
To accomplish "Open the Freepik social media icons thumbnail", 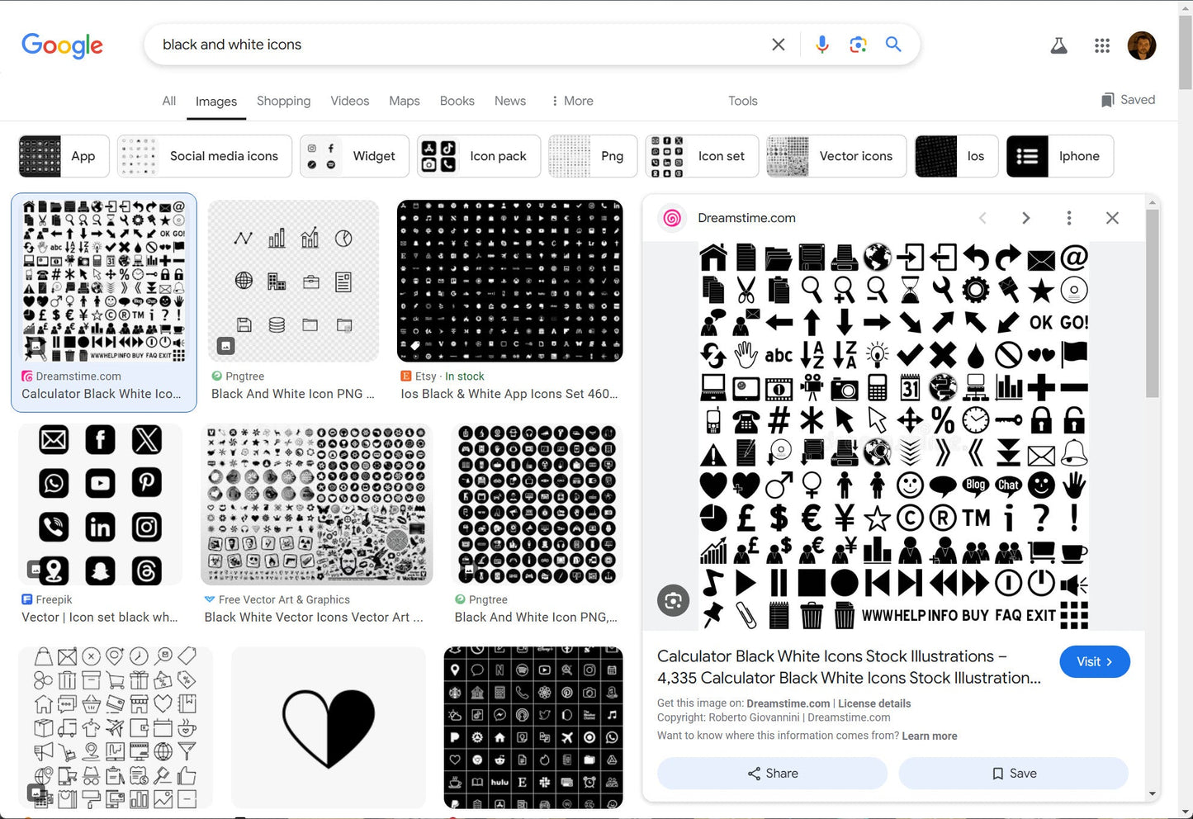I will pyautogui.click(x=101, y=504).
